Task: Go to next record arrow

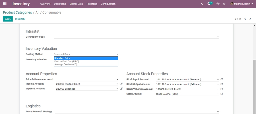Action: [250, 19]
